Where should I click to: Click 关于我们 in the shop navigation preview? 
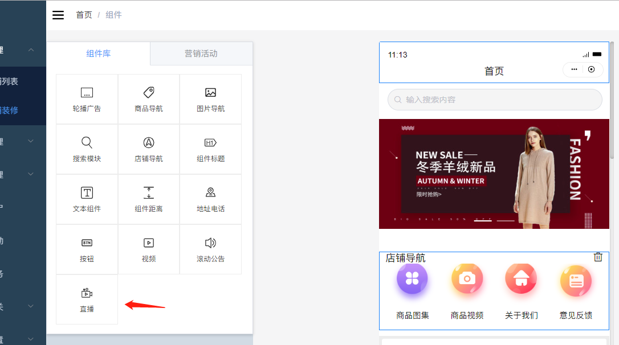521,290
